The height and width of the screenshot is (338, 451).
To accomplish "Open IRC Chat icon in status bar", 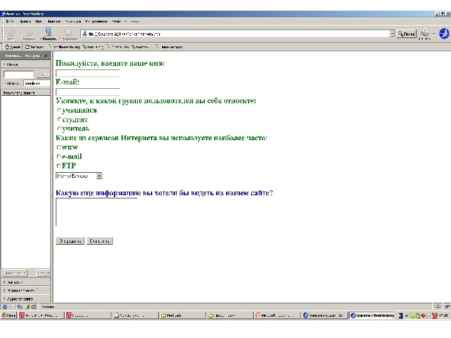I will [34, 307].
